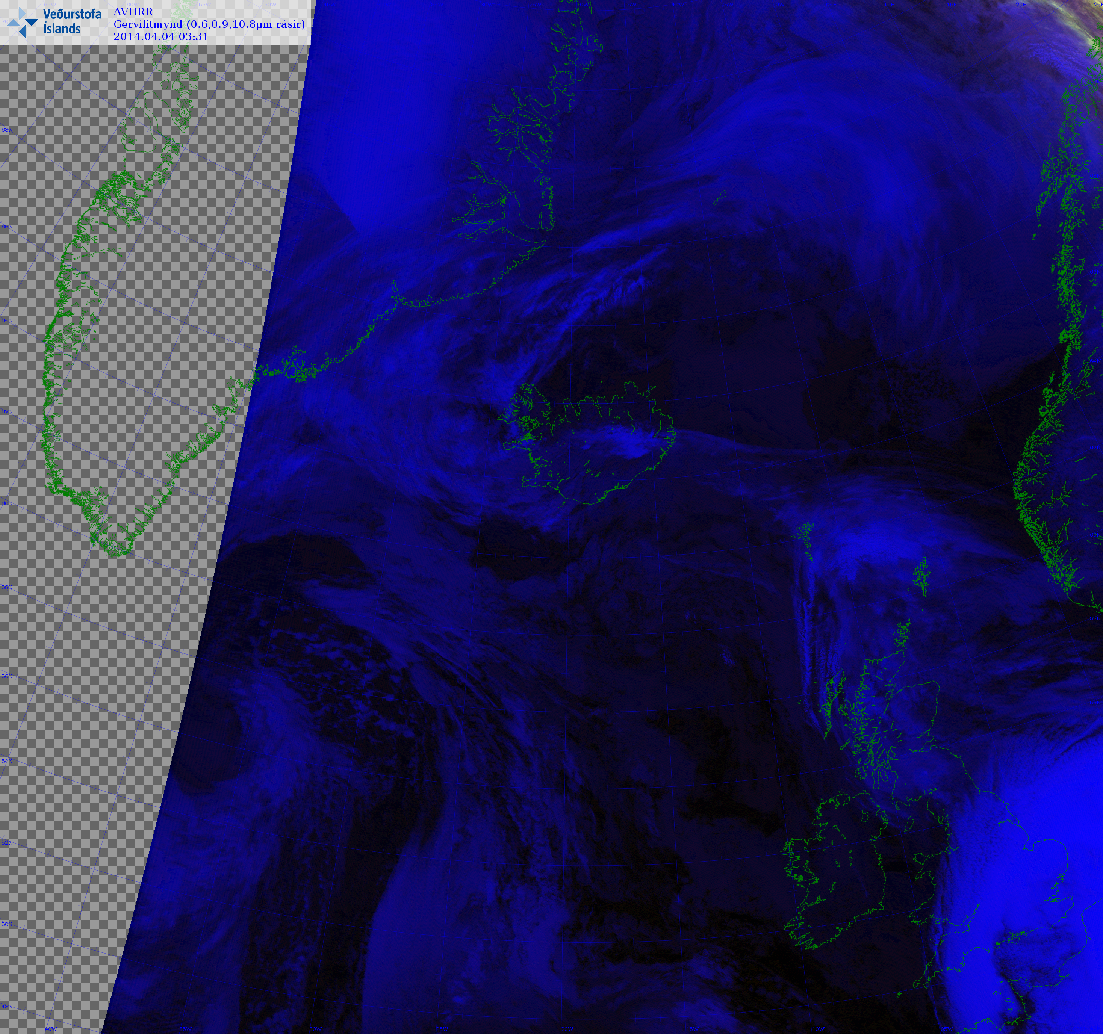Click the 60N latitude label

[x=7, y=504]
